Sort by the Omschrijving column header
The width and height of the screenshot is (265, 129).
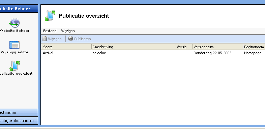click(x=134, y=47)
